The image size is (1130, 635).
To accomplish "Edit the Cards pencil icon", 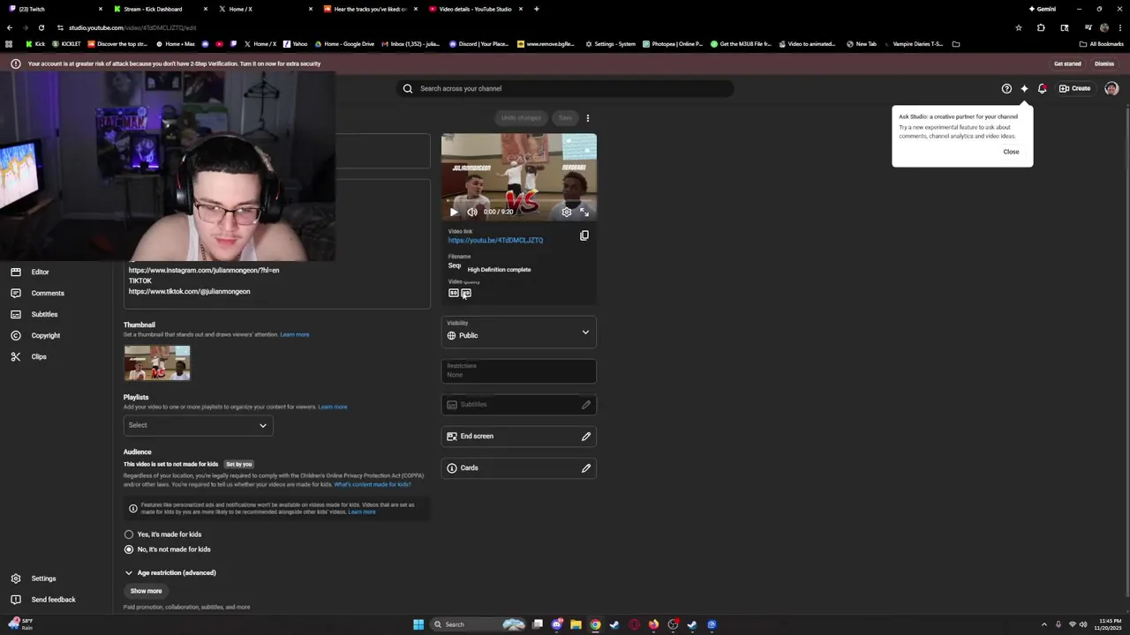I will tap(586, 468).
